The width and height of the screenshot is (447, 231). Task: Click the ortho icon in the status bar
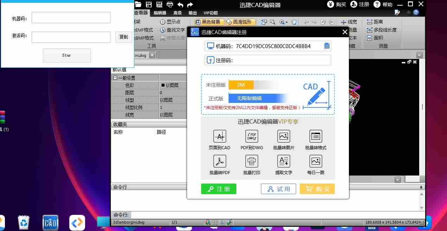(222, 222)
